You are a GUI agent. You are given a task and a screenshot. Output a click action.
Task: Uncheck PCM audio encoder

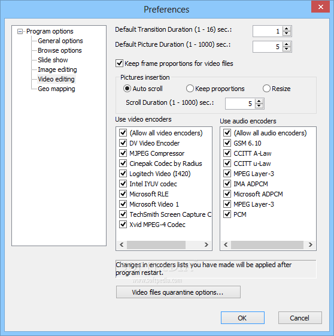[227, 214]
